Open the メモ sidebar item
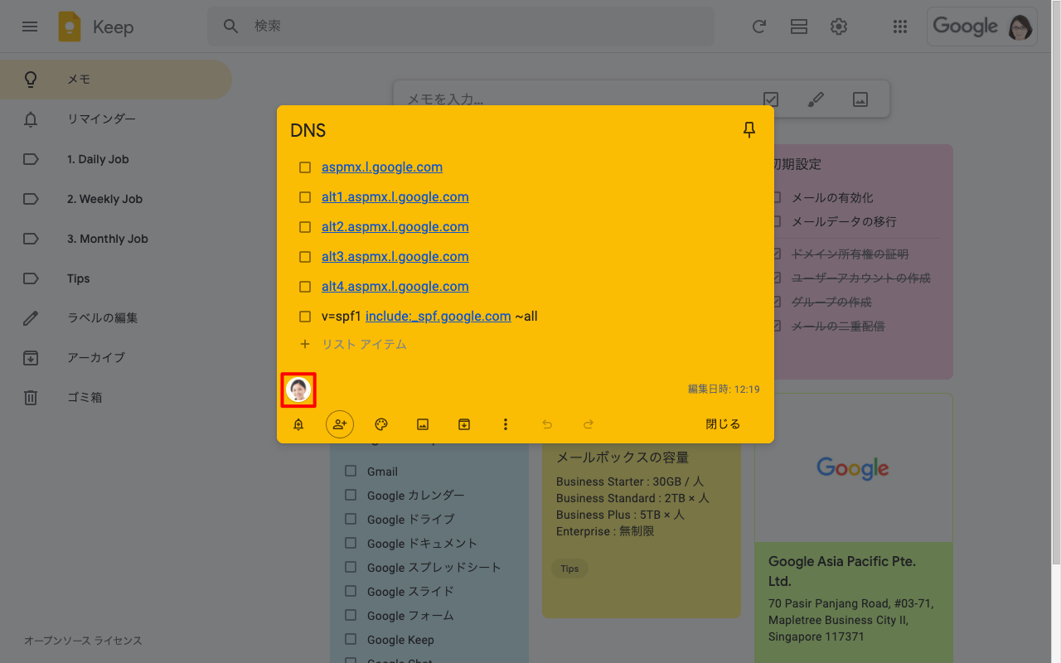The width and height of the screenshot is (1061, 663). [x=116, y=80]
